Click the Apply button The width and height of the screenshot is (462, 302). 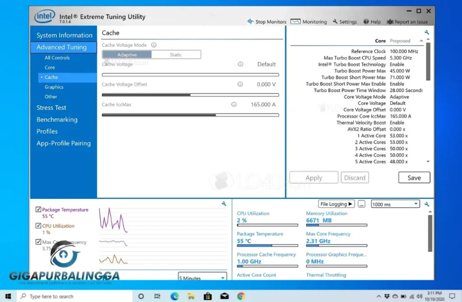point(314,177)
